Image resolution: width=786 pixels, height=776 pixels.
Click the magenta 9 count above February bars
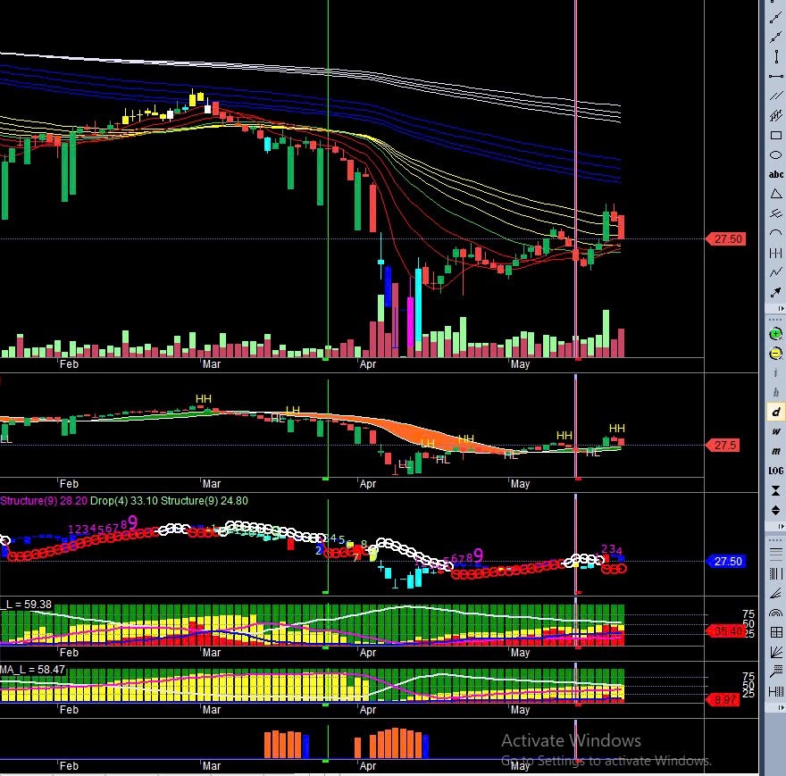pyautogui.click(x=132, y=522)
